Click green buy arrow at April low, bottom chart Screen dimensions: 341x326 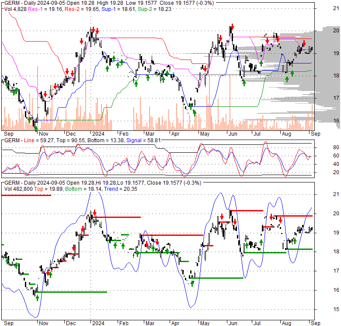point(192,284)
